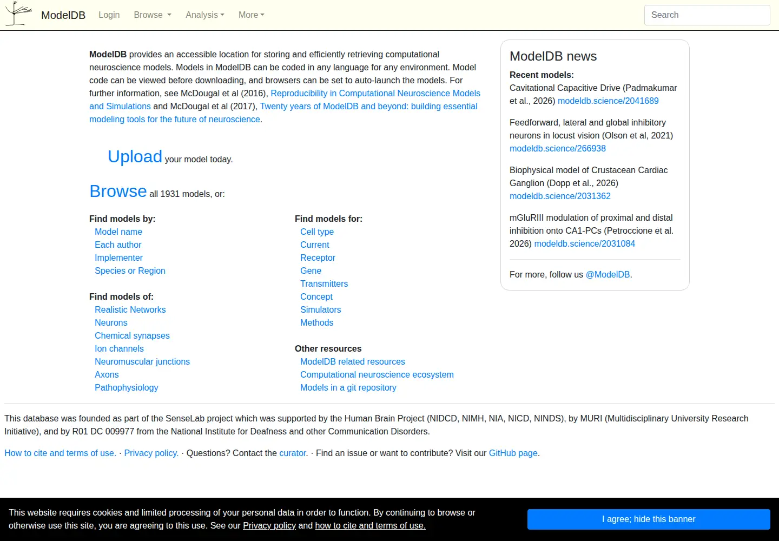Open Reproducibility in Computational Neuroscience paper link
The height and width of the screenshot is (541, 779).
coord(375,93)
